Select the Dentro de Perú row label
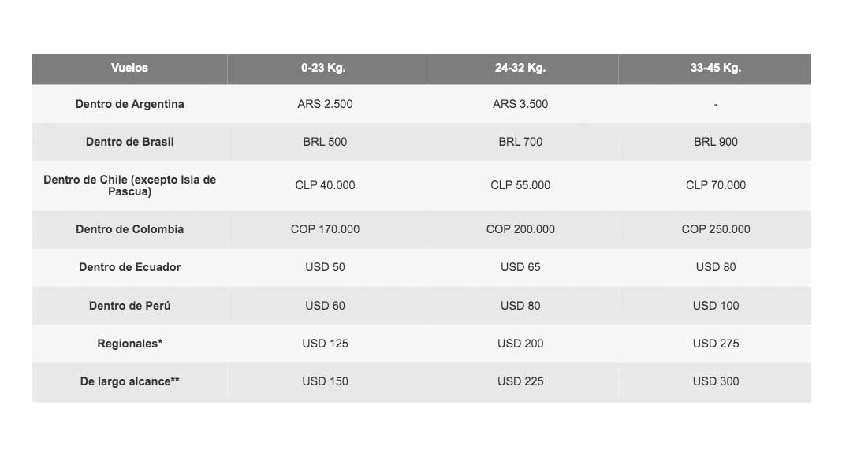 (x=129, y=306)
